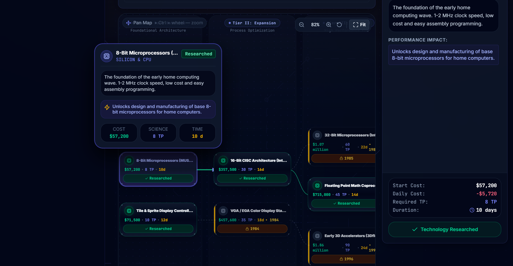Click the 8-Bit Microprocessors node chip icon
Screen dimensions: 513x266
[129, 161]
